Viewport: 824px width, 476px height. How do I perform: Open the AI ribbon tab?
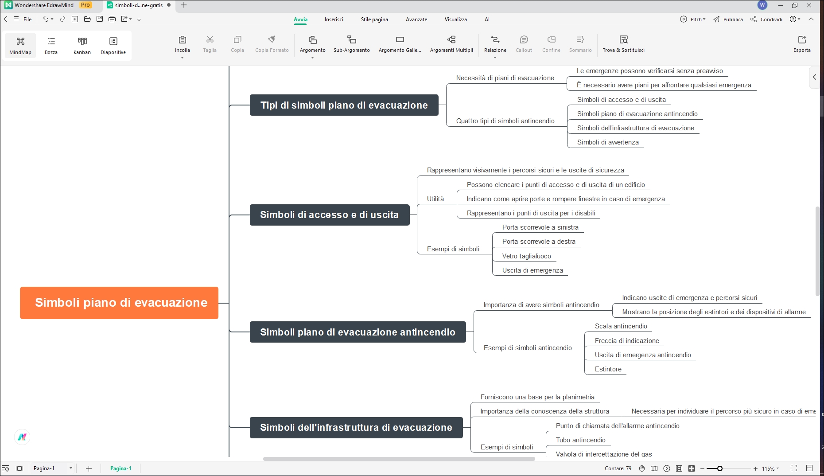click(487, 19)
